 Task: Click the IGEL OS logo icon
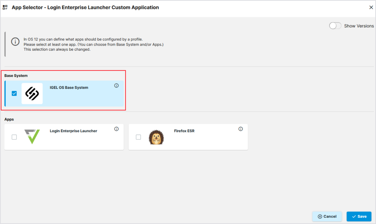32,94
